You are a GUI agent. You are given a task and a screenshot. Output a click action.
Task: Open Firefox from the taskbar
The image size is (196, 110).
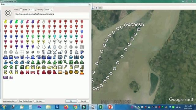[66, 107]
